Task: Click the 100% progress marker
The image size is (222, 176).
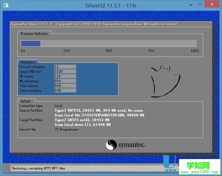Action: pos(195,51)
